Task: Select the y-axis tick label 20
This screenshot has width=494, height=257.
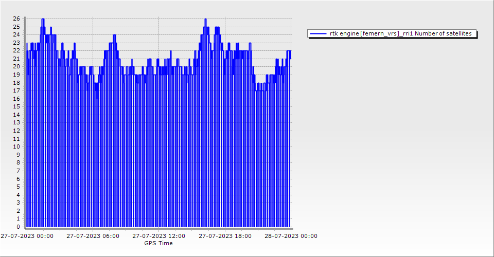Action: pyautogui.click(x=16, y=67)
